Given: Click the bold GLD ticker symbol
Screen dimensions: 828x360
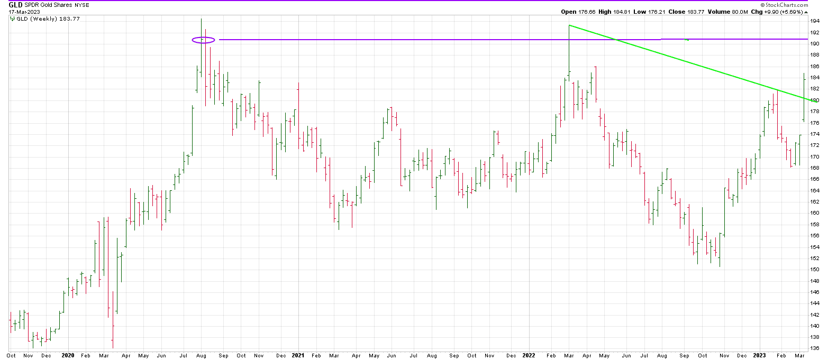Looking at the screenshot, I should point(15,5).
